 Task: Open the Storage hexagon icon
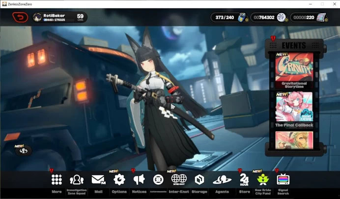199,179
